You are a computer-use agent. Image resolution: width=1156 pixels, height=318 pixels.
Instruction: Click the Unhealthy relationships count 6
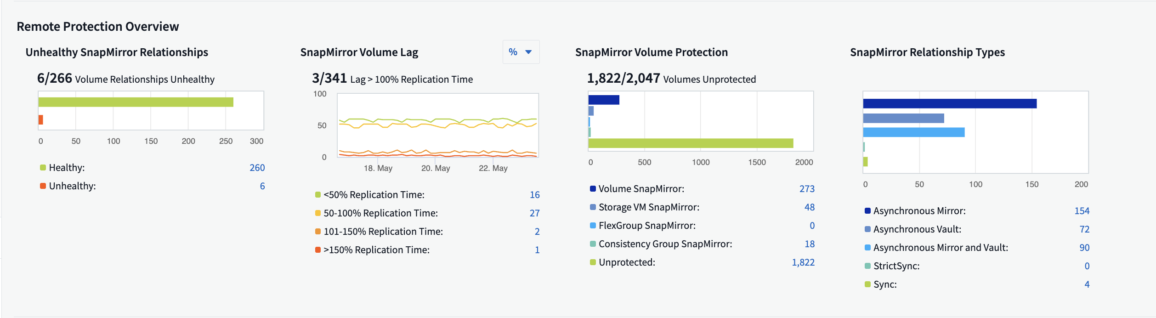[x=262, y=186]
